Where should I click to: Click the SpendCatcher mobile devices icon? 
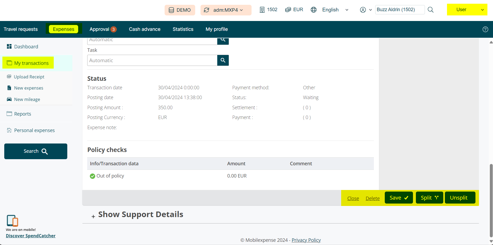[12, 221]
